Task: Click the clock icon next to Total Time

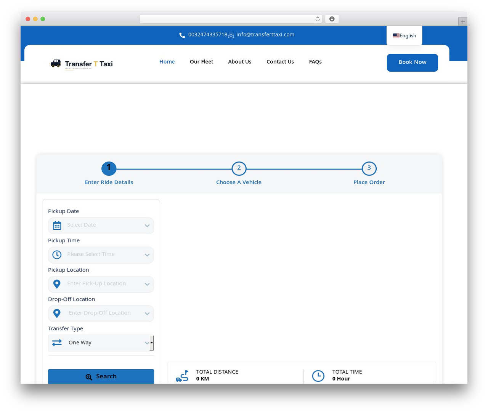Action: click(x=318, y=376)
